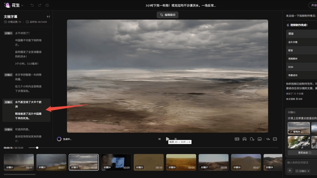Open the headphone voice-over icon
Viewport: 317px width, 178px height.
(x=244, y=139)
